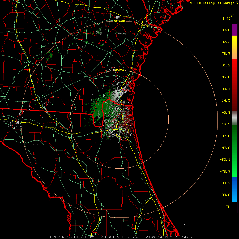Pick the yellow-orange segment of the color bar

(x=234, y=47)
